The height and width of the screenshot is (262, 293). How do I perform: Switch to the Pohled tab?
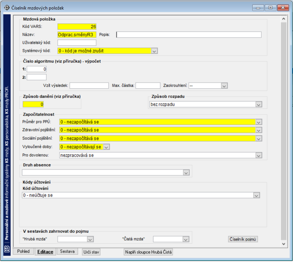(23, 252)
